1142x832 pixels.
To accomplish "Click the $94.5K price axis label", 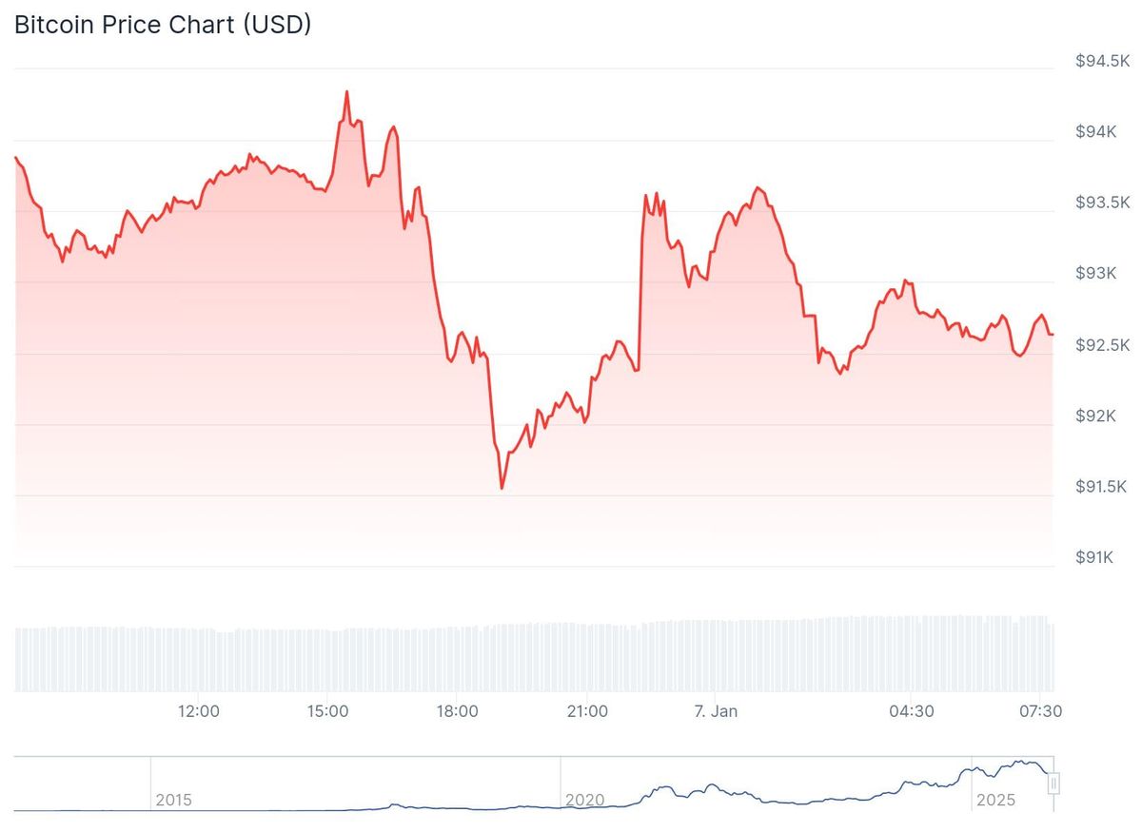I will click(1102, 61).
